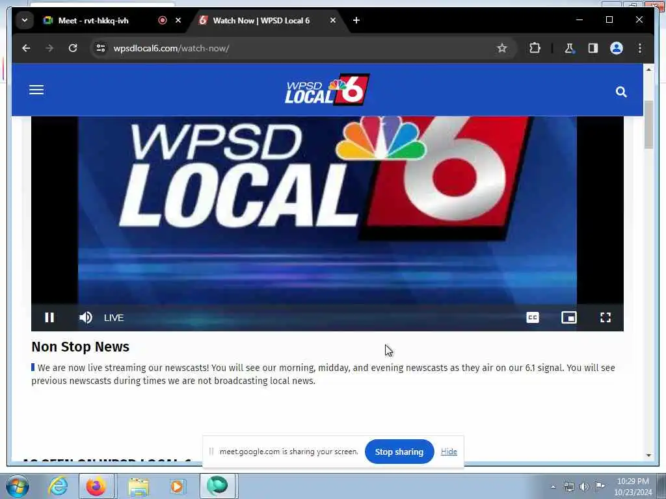Click the scrollbar up arrow
Screen dimensions: 666x499
pyautogui.click(x=648, y=70)
